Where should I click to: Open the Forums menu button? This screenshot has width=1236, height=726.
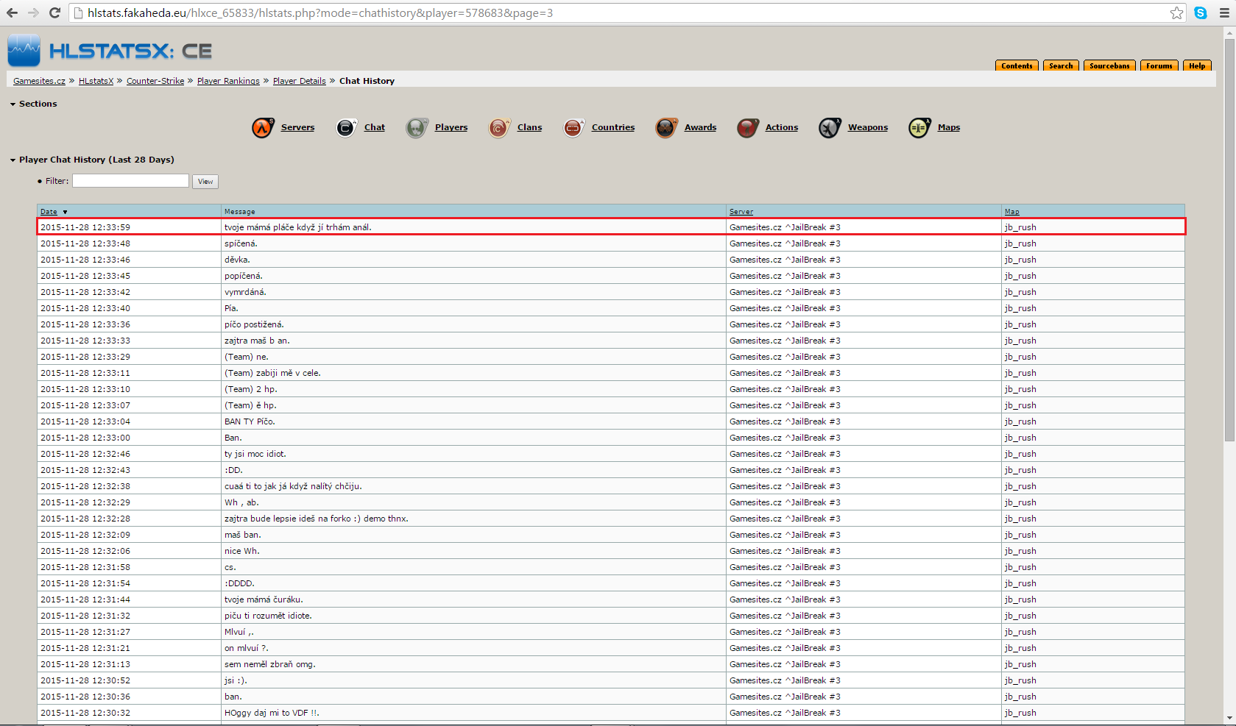click(x=1159, y=65)
